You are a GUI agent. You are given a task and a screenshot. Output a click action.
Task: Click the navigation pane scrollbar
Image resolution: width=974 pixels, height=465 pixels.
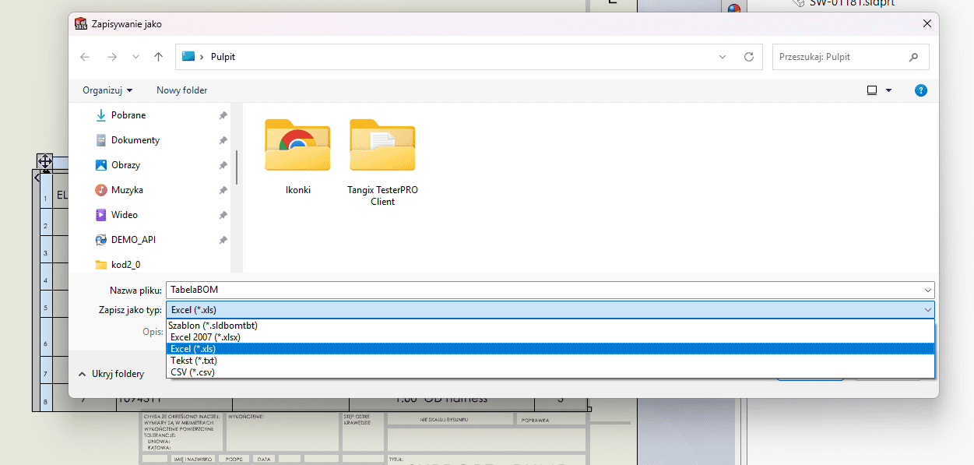coord(237,164)
